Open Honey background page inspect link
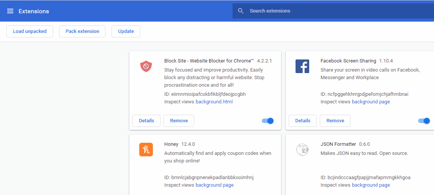The width and height of the screenshot is (434, 195). (214, 185)
